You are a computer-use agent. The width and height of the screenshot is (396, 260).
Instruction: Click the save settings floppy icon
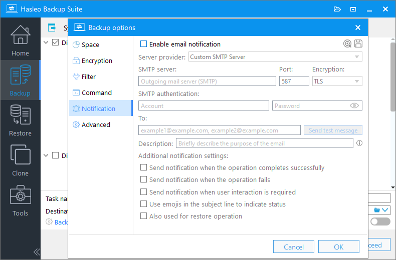[x=358, y=43]
